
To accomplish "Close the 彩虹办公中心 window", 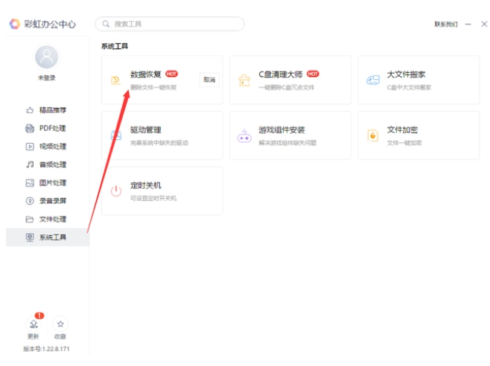I will coord(484,24).
